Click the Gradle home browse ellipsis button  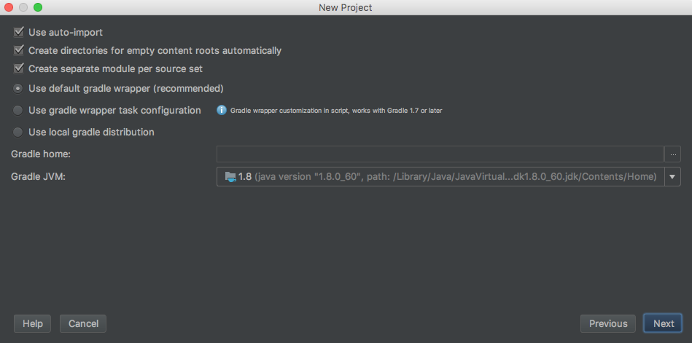672,154
